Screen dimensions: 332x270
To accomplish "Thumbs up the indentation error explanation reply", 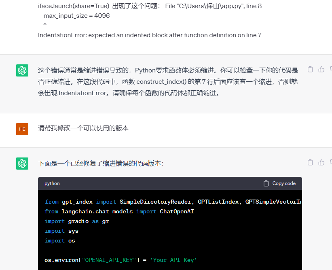I will [321, 69].
